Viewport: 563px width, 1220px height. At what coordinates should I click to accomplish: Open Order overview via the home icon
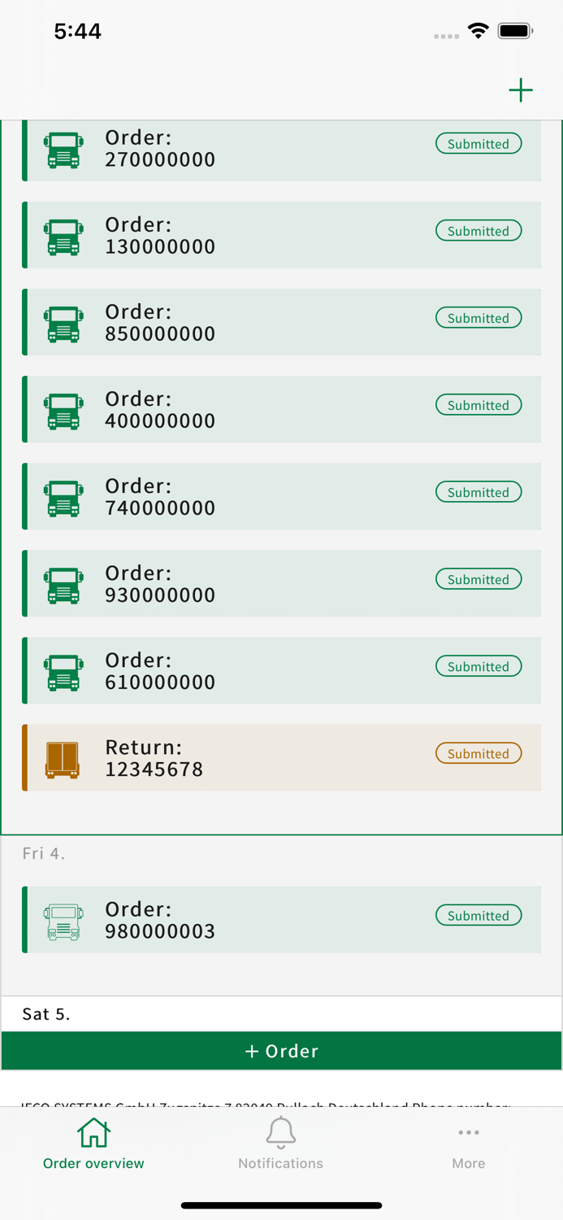pyautogui.click(x=93, y=1143)
